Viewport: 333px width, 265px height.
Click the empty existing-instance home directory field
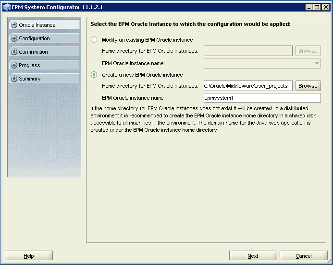pyautogui.click(x=248, y=51)
